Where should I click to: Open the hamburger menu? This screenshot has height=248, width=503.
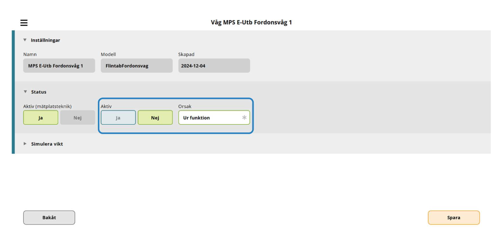point(24,23)
